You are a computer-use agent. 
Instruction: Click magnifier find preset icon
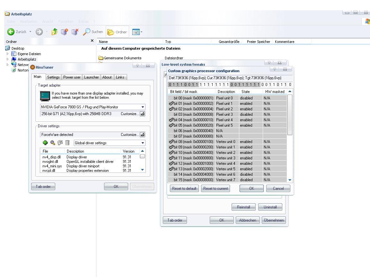pos(53,143)
